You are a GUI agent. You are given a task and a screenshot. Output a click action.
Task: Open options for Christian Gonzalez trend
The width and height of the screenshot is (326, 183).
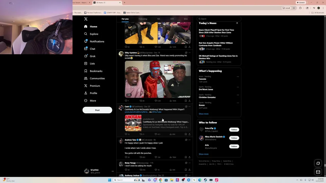238,95
